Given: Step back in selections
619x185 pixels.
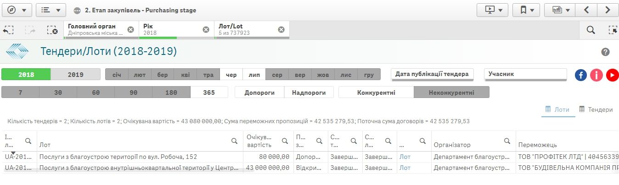Looking at the screenshot, I should tap(8, 30).
